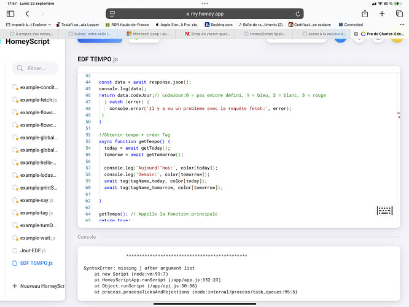Click editor scrollbar error marker

399,117
